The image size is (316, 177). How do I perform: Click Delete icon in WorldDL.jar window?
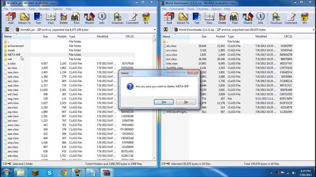pyautogui.click(x=64, y=18)
